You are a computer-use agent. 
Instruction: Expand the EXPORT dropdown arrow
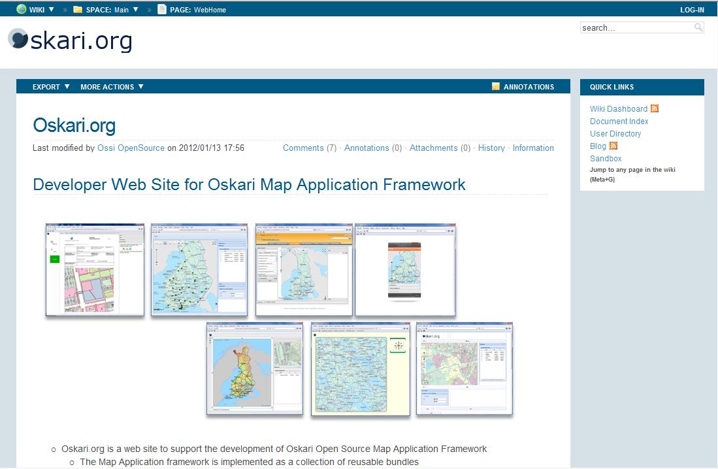pyautogui.click(x=67, y=87)
